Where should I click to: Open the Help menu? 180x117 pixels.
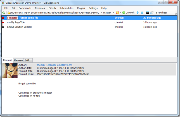point(104,8)
